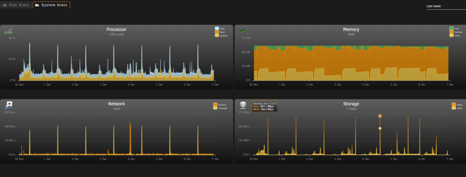Screen dimensions: 466x177
Task: Click the diamond Write data point on Storage chart
Action: [x=380, y=128]
